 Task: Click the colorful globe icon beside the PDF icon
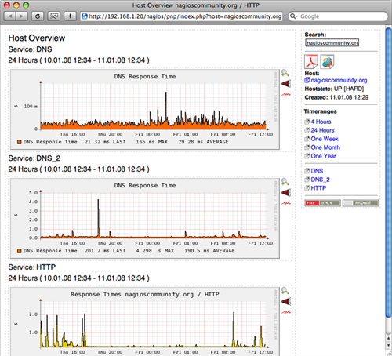[327, 61]
